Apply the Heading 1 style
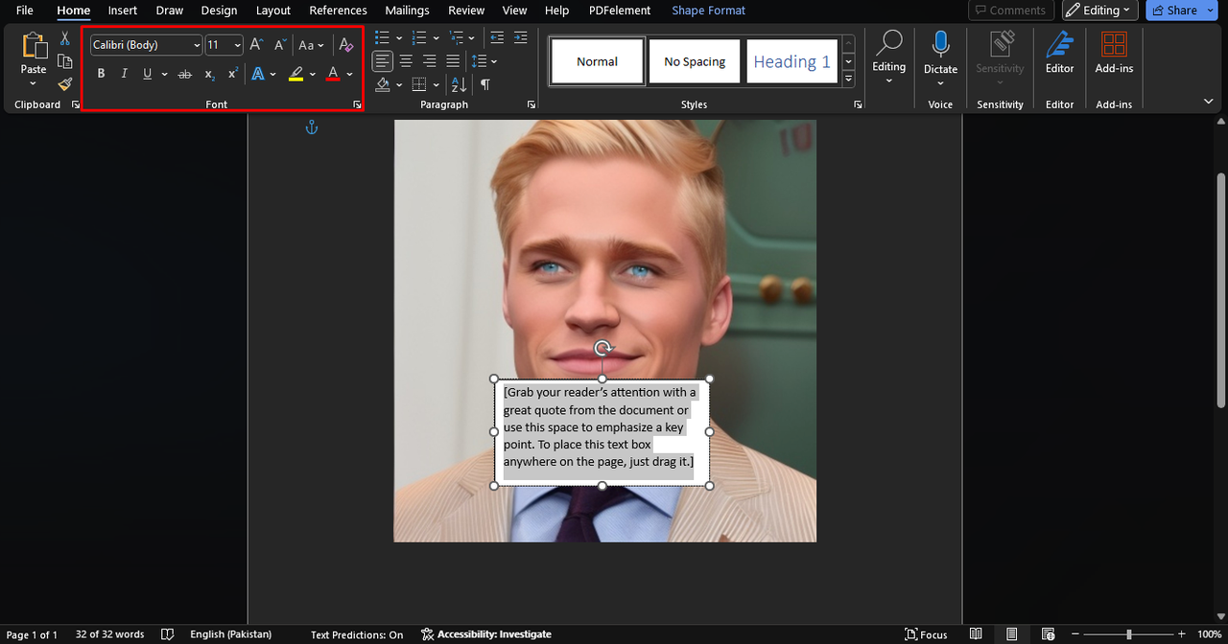 [x=791, y=61]
